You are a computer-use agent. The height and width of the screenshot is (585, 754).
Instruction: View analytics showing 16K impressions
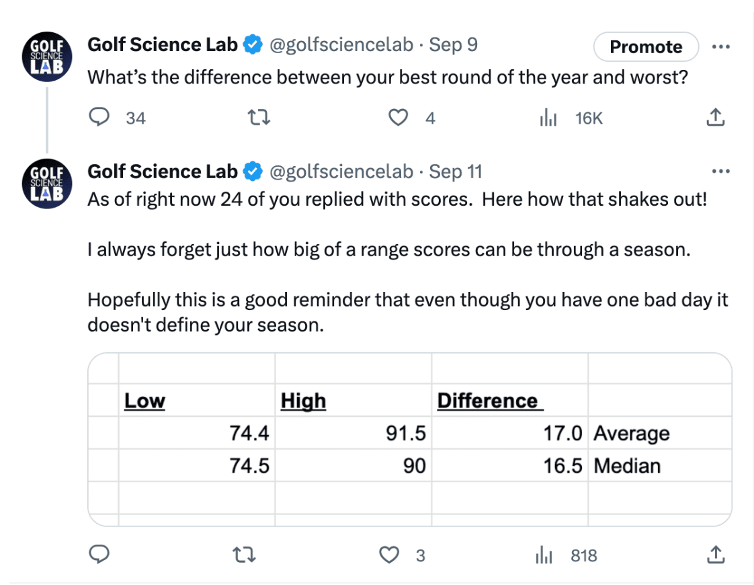[548, 118]
